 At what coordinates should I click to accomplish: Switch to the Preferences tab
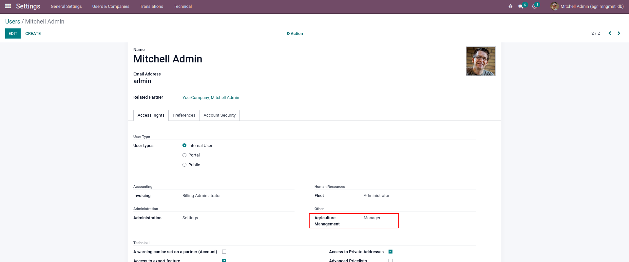(184, 115)
